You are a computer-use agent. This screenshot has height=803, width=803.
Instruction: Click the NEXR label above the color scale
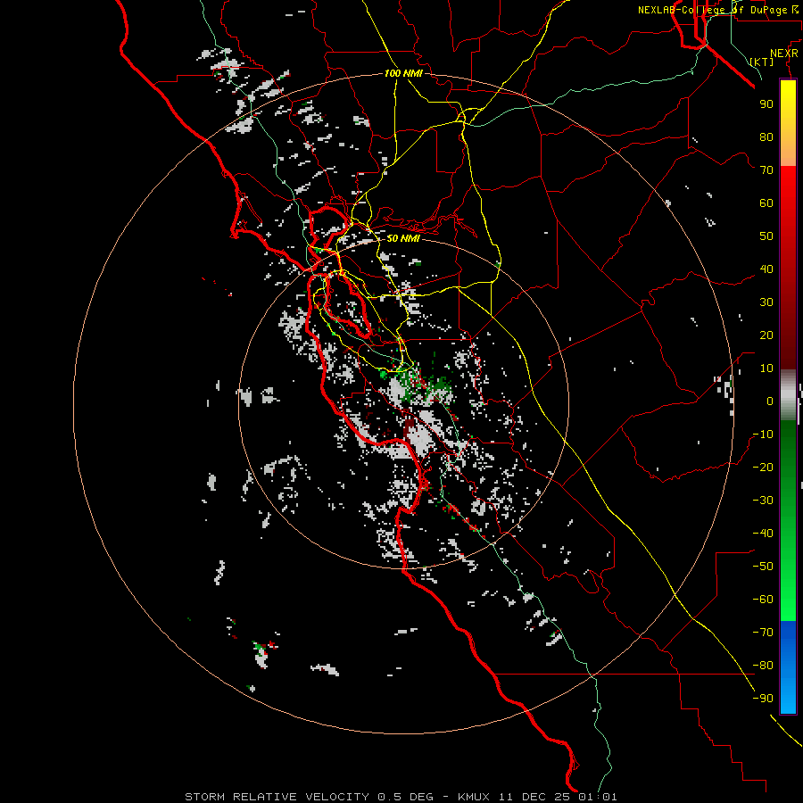pos(784,54)
